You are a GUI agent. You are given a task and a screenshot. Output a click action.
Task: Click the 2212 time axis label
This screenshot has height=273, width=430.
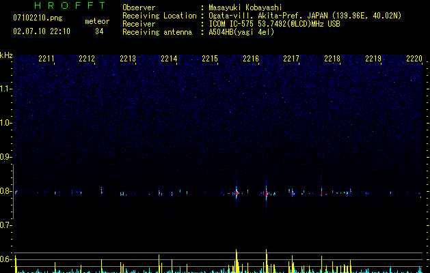tap(87, 59)
